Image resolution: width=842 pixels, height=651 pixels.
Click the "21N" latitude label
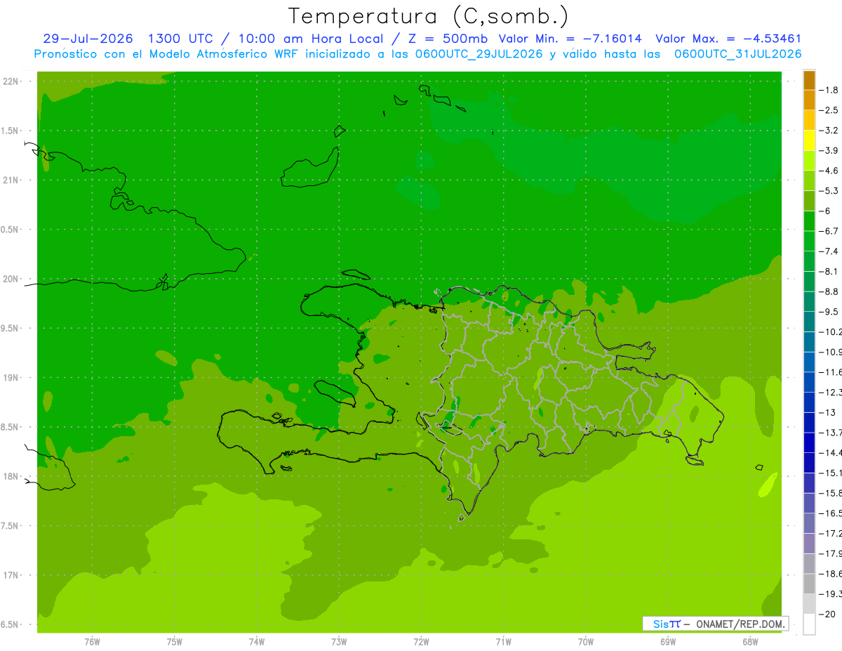tap(11, 180)
